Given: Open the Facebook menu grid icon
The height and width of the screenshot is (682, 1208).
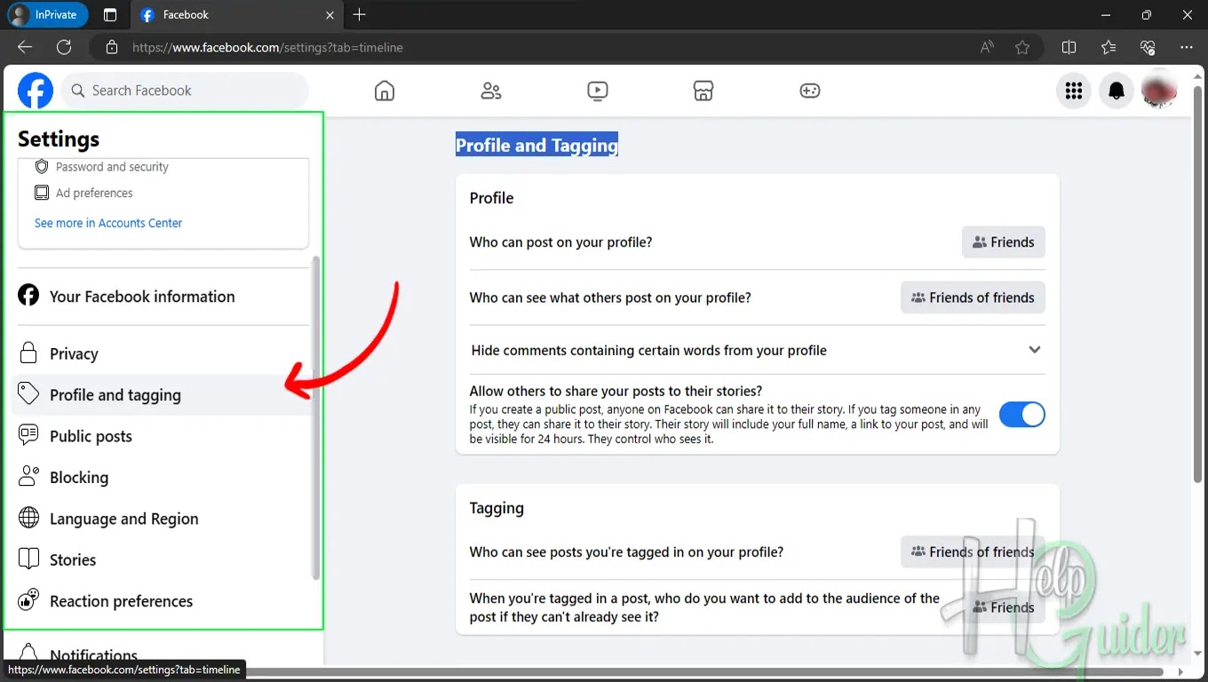Looking at the screenshot, I should point(1074,91).
